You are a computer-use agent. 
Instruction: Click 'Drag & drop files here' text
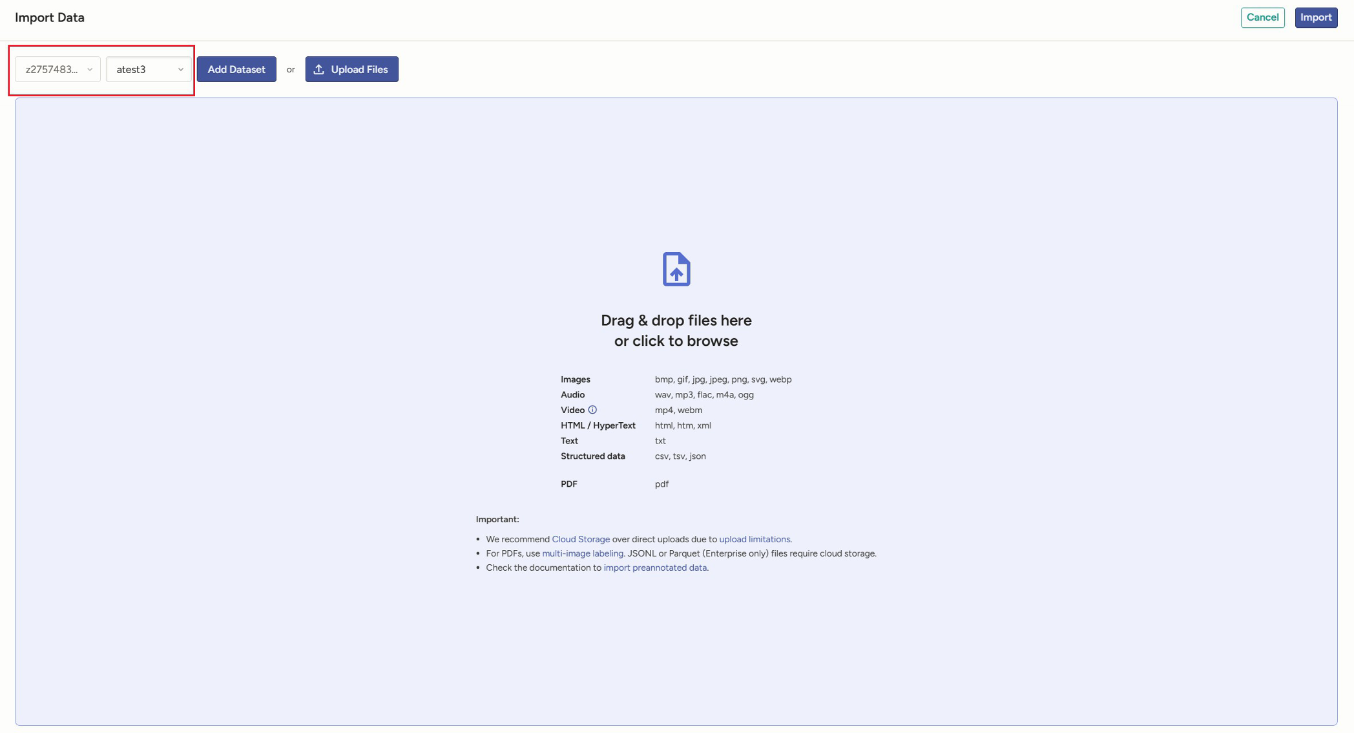[x=676, y=321]
